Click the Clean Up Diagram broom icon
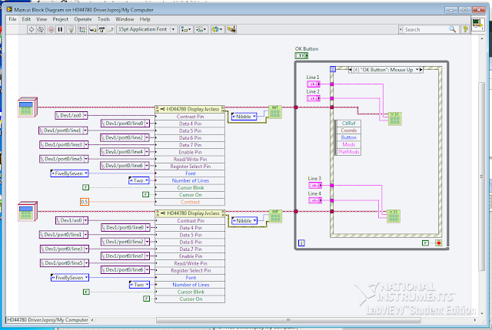The image size is (492, 330). tap(231, 29)
